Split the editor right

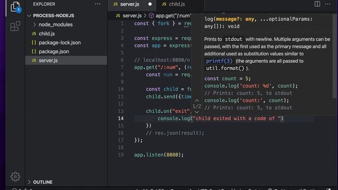317,4
